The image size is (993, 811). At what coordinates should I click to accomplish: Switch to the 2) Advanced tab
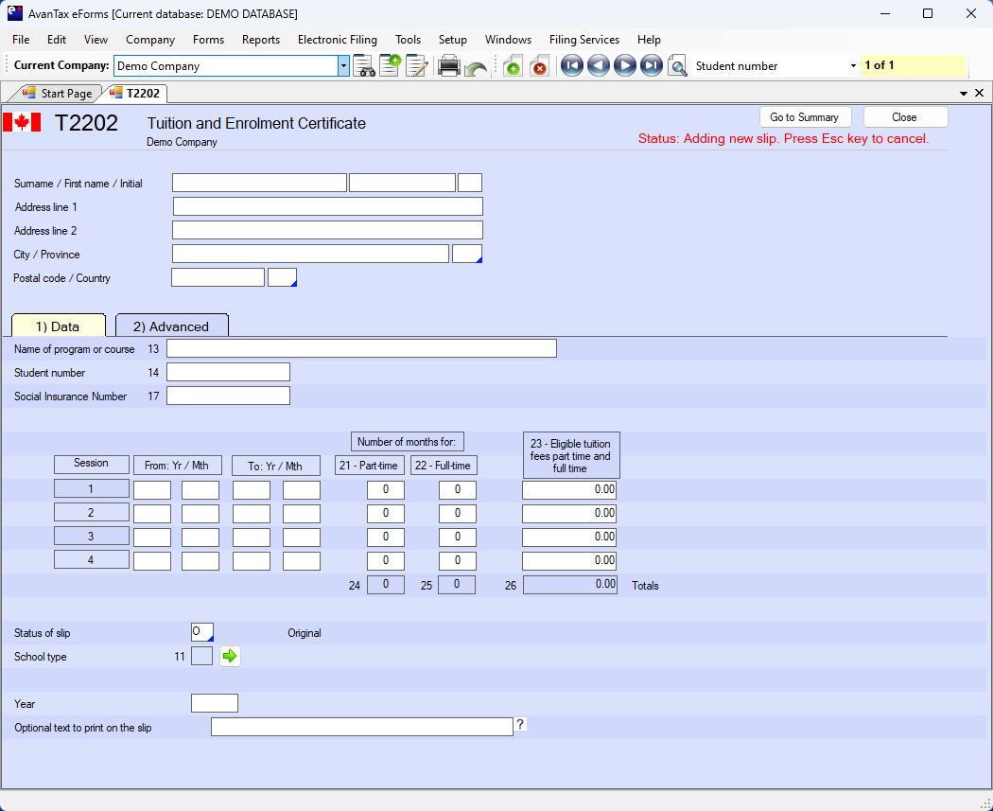pyautogui.click(x=171, y=326)
